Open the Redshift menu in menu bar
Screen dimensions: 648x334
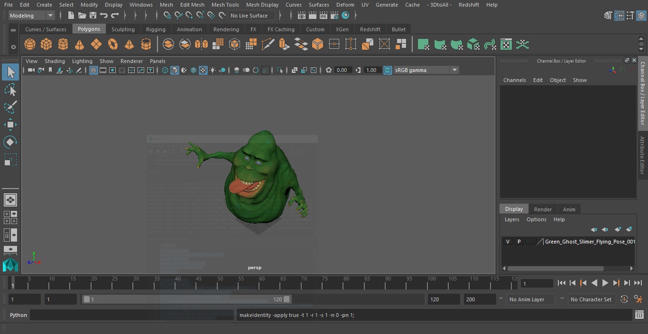469,5
